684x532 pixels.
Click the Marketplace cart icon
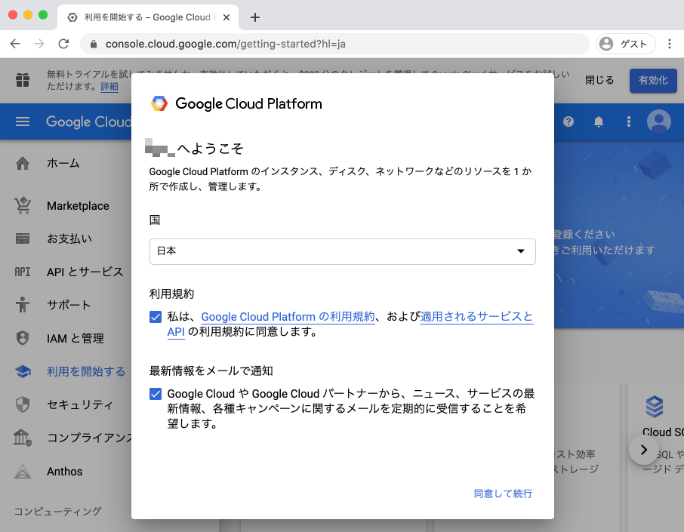pos(23,205)
